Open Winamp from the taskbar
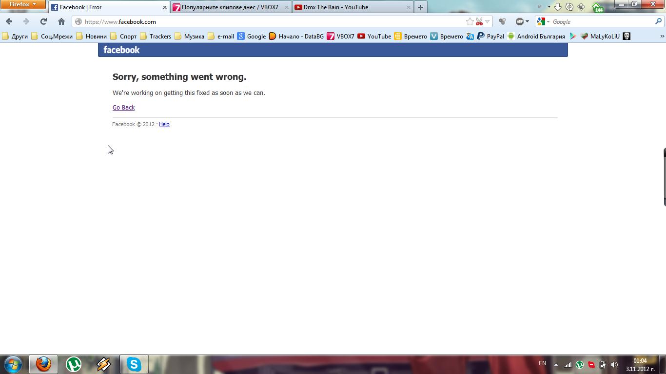This screenshot has width=666, height=374. pyautogui.click(x=104, y=364)
